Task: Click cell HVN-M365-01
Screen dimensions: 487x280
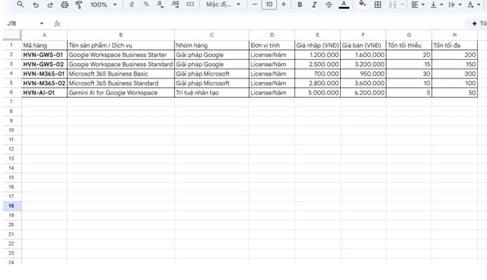Action: [45, 74]
